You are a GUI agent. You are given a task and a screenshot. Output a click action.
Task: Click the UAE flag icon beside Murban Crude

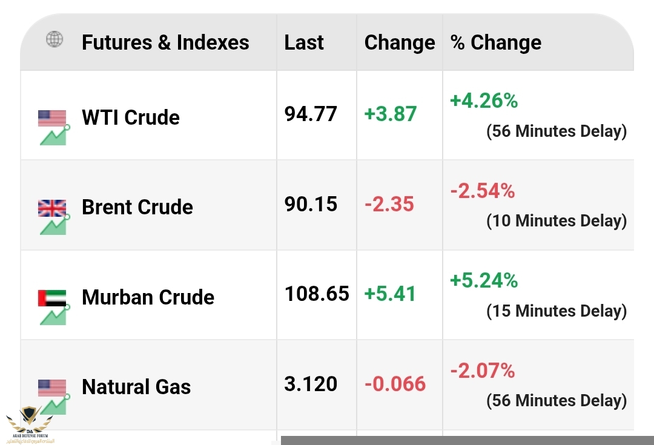point(52,298)
